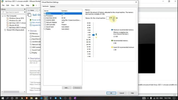Open the View menu
This screenshot has width=178, height=100.
(13, 5)
